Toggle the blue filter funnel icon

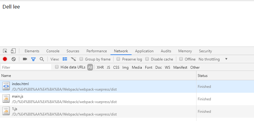(x=33, y=59)
